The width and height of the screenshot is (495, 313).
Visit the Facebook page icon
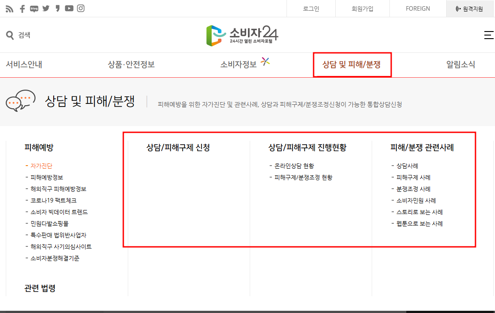coord(22,8)
